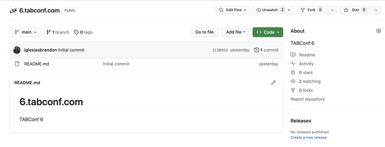View the 0 stars link
Screen dimensions: 385x147
(x=302, y=73)
